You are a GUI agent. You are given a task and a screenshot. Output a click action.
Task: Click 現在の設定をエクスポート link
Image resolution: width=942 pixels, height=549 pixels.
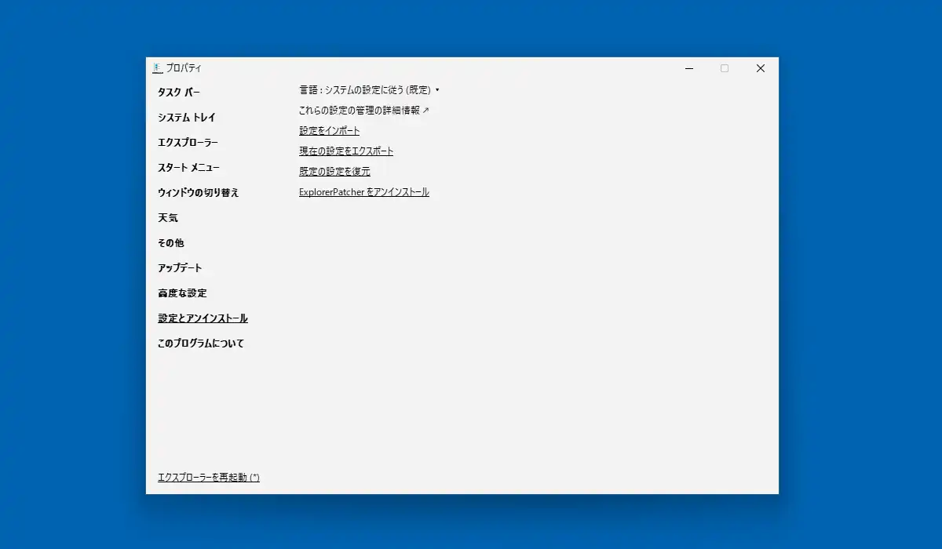pos(346,151)
